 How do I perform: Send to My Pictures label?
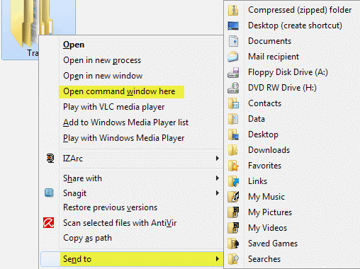pyautogui.click(x=270, y=212)
